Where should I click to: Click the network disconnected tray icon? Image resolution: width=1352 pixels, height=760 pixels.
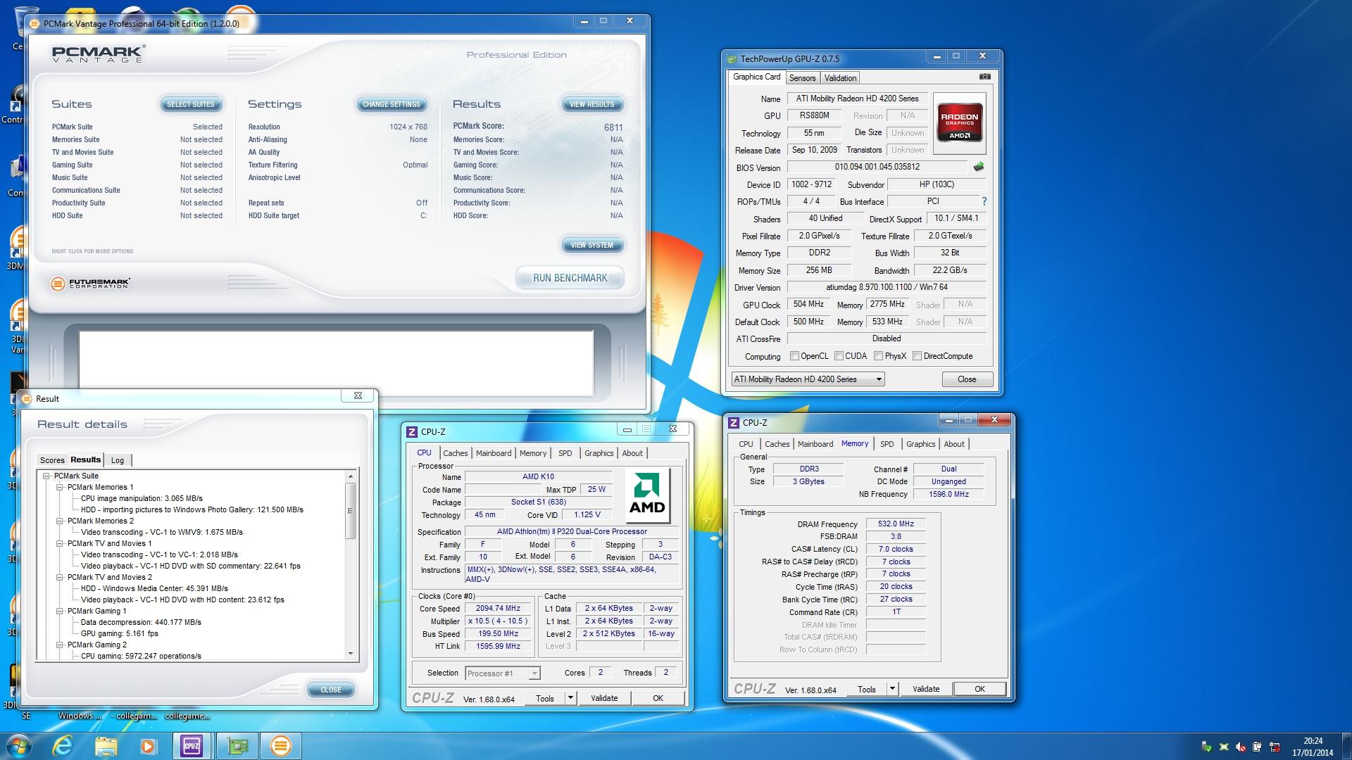pyautogui.click(x=1275, y=747)
